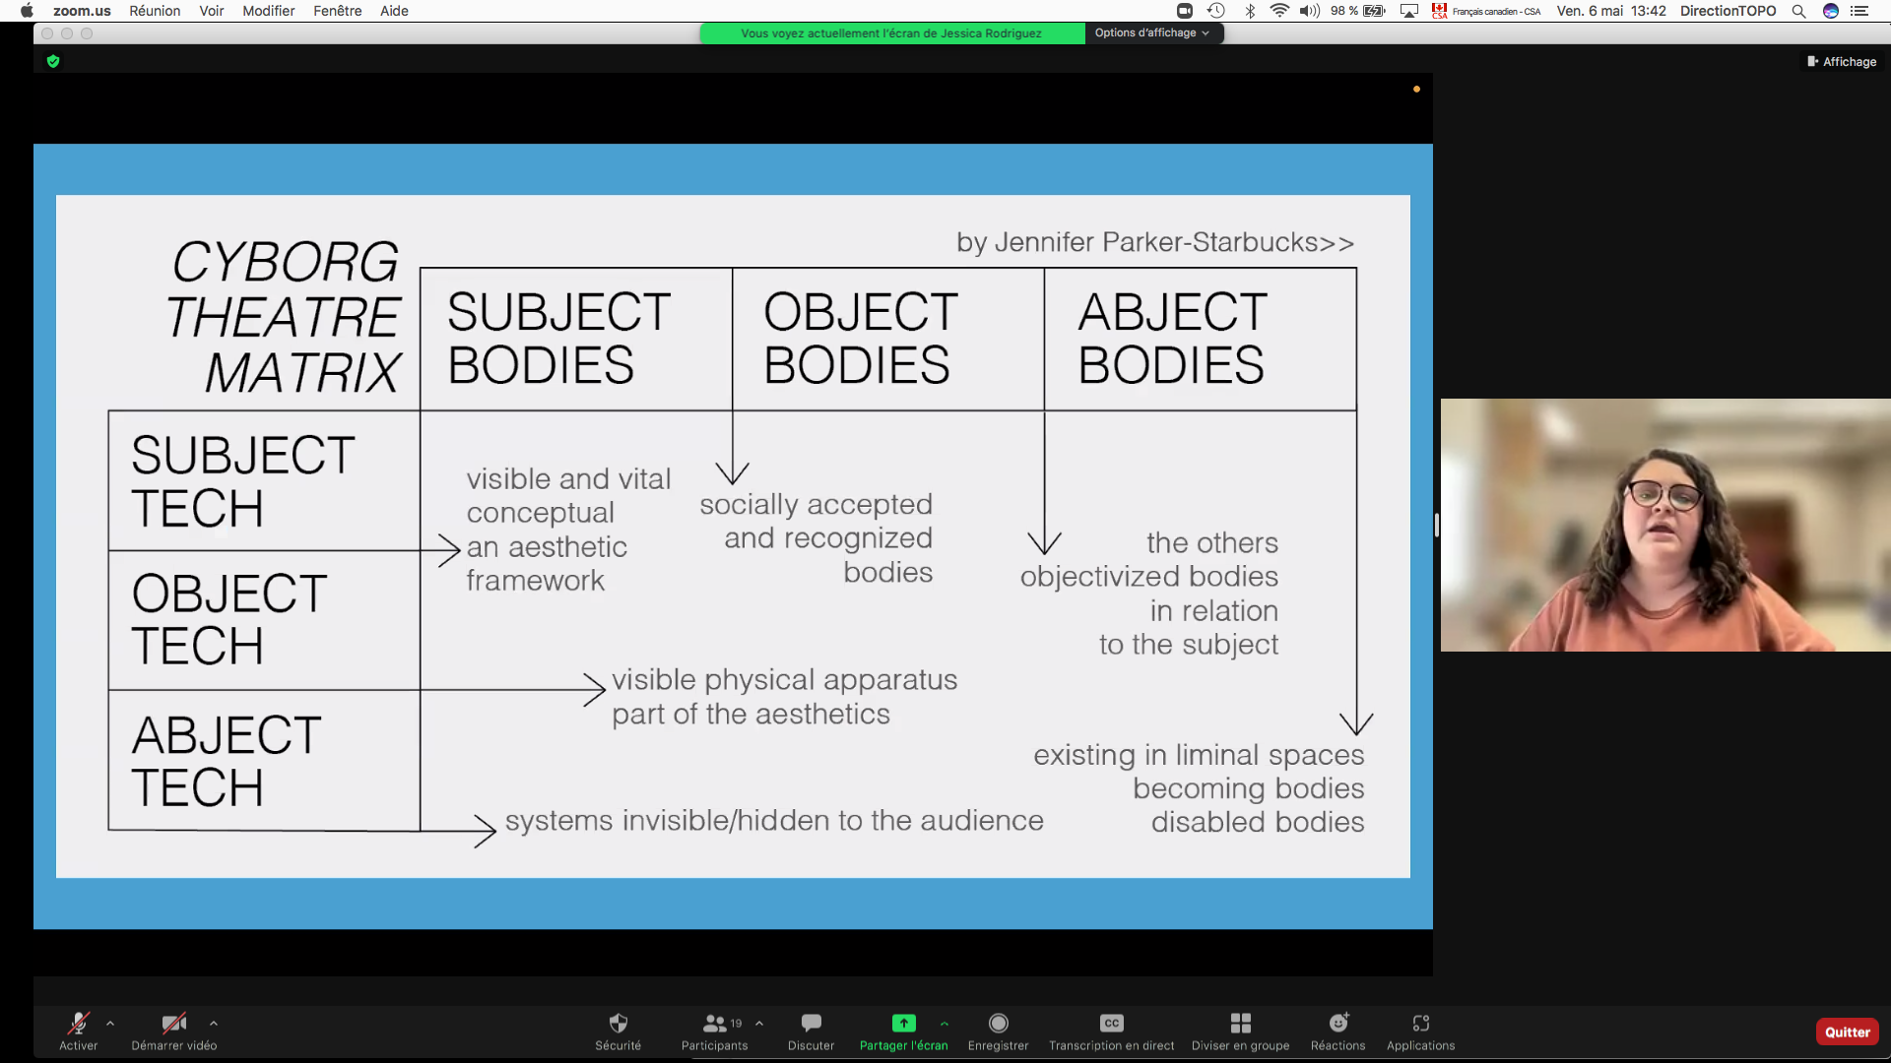Expand the Options d'affichage dropdown

click(x=1151, y=32)
